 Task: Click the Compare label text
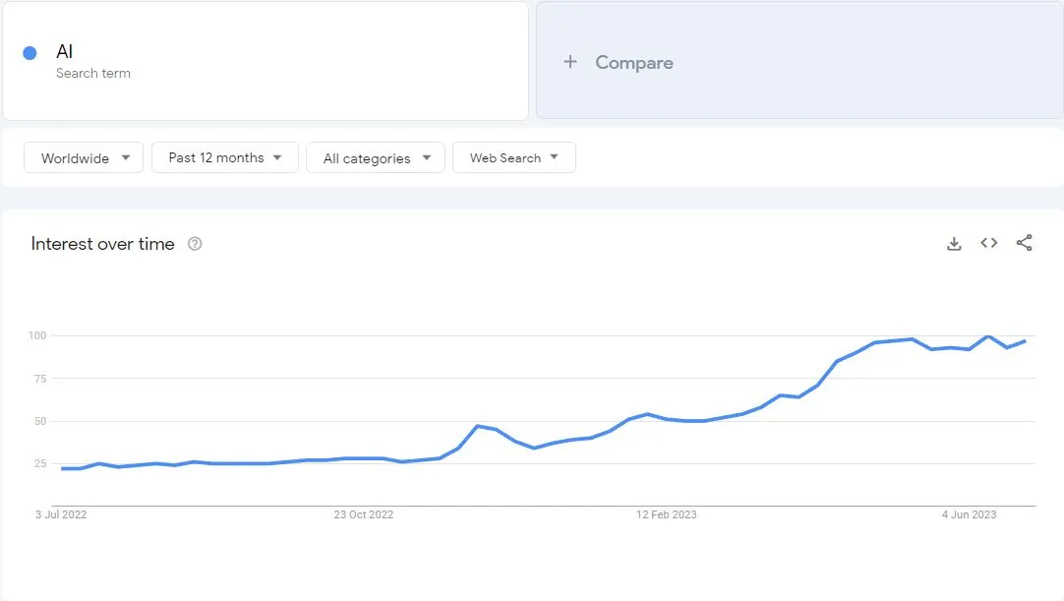click(x=634, y=62)
